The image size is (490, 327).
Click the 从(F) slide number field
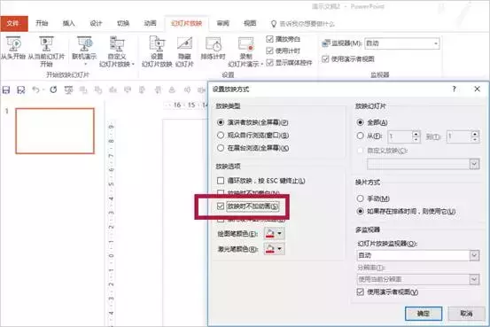[400, 136]
